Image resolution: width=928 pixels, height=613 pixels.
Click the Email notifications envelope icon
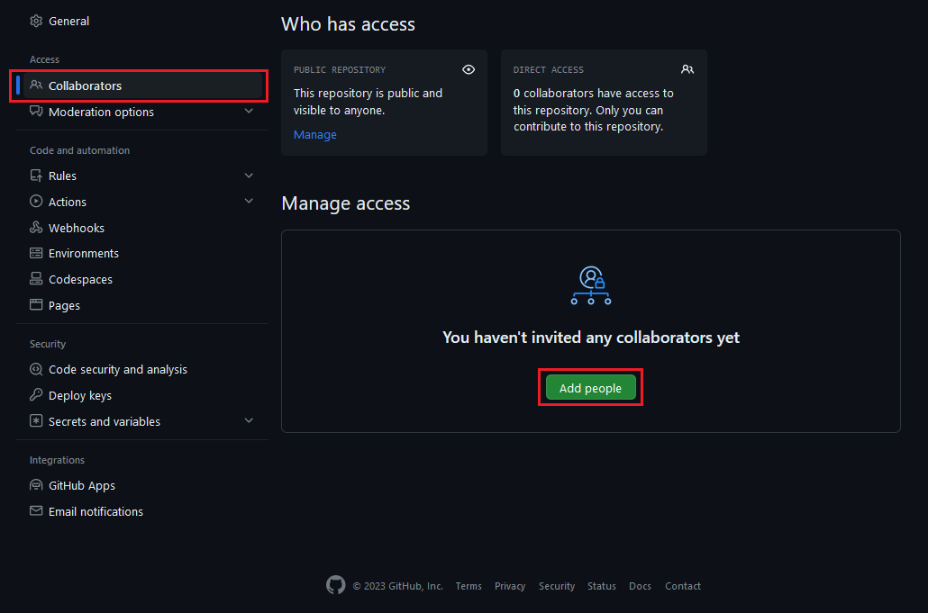click(36, 510)
